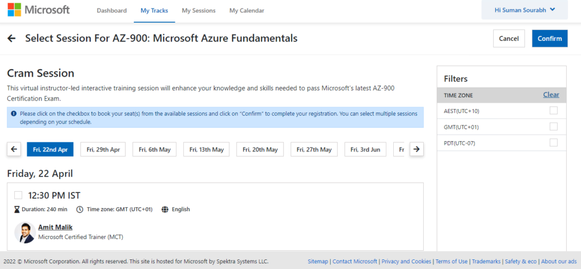Select Fri, 3rd Jun date
This screenshot has width=581, height=269.
click(x=365, y=149)
